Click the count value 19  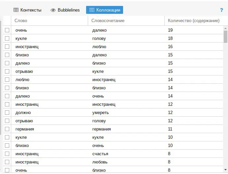tap(170, 30)
